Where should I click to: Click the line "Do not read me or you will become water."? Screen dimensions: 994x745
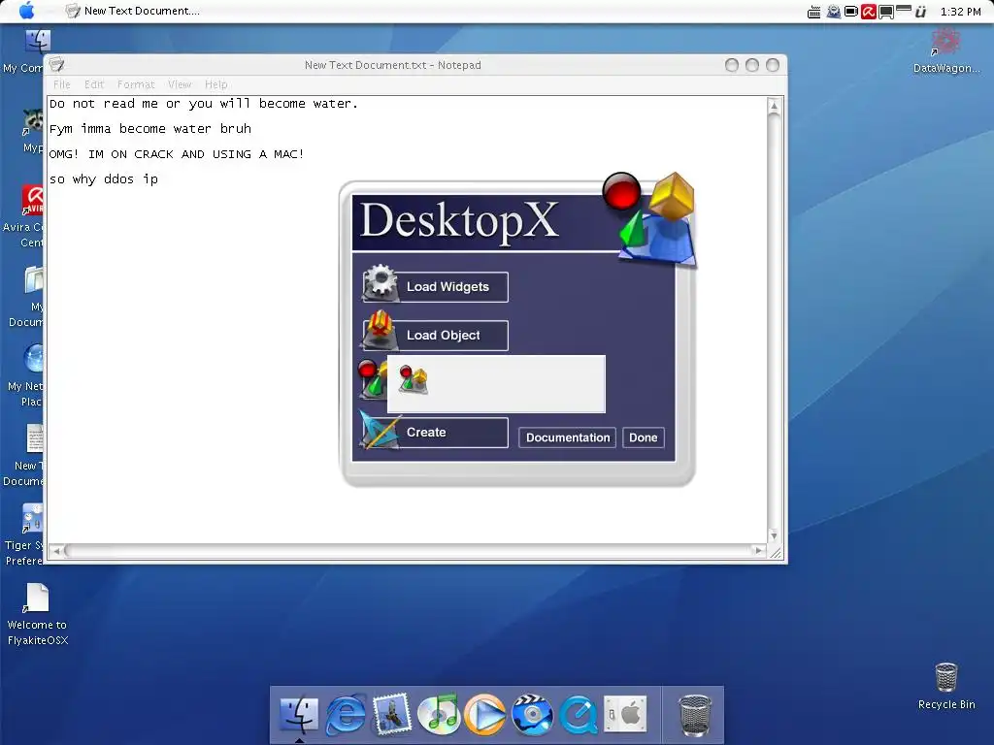point(204,103)
